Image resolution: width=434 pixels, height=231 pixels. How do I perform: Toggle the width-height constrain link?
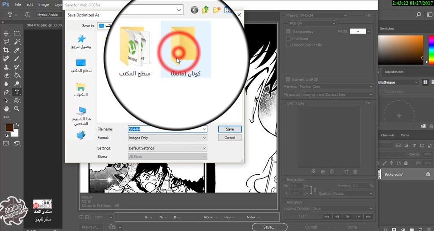pyautogui.click(x=315, y=190)
